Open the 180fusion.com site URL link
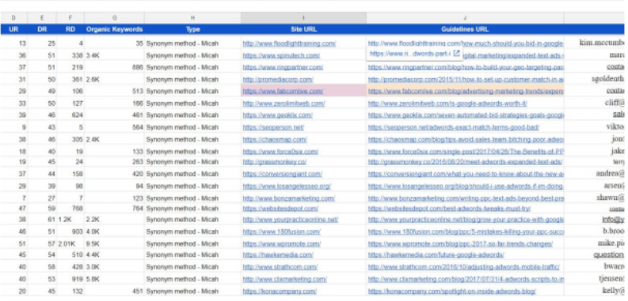The image size is (628, 301). (x=282, y=231)
